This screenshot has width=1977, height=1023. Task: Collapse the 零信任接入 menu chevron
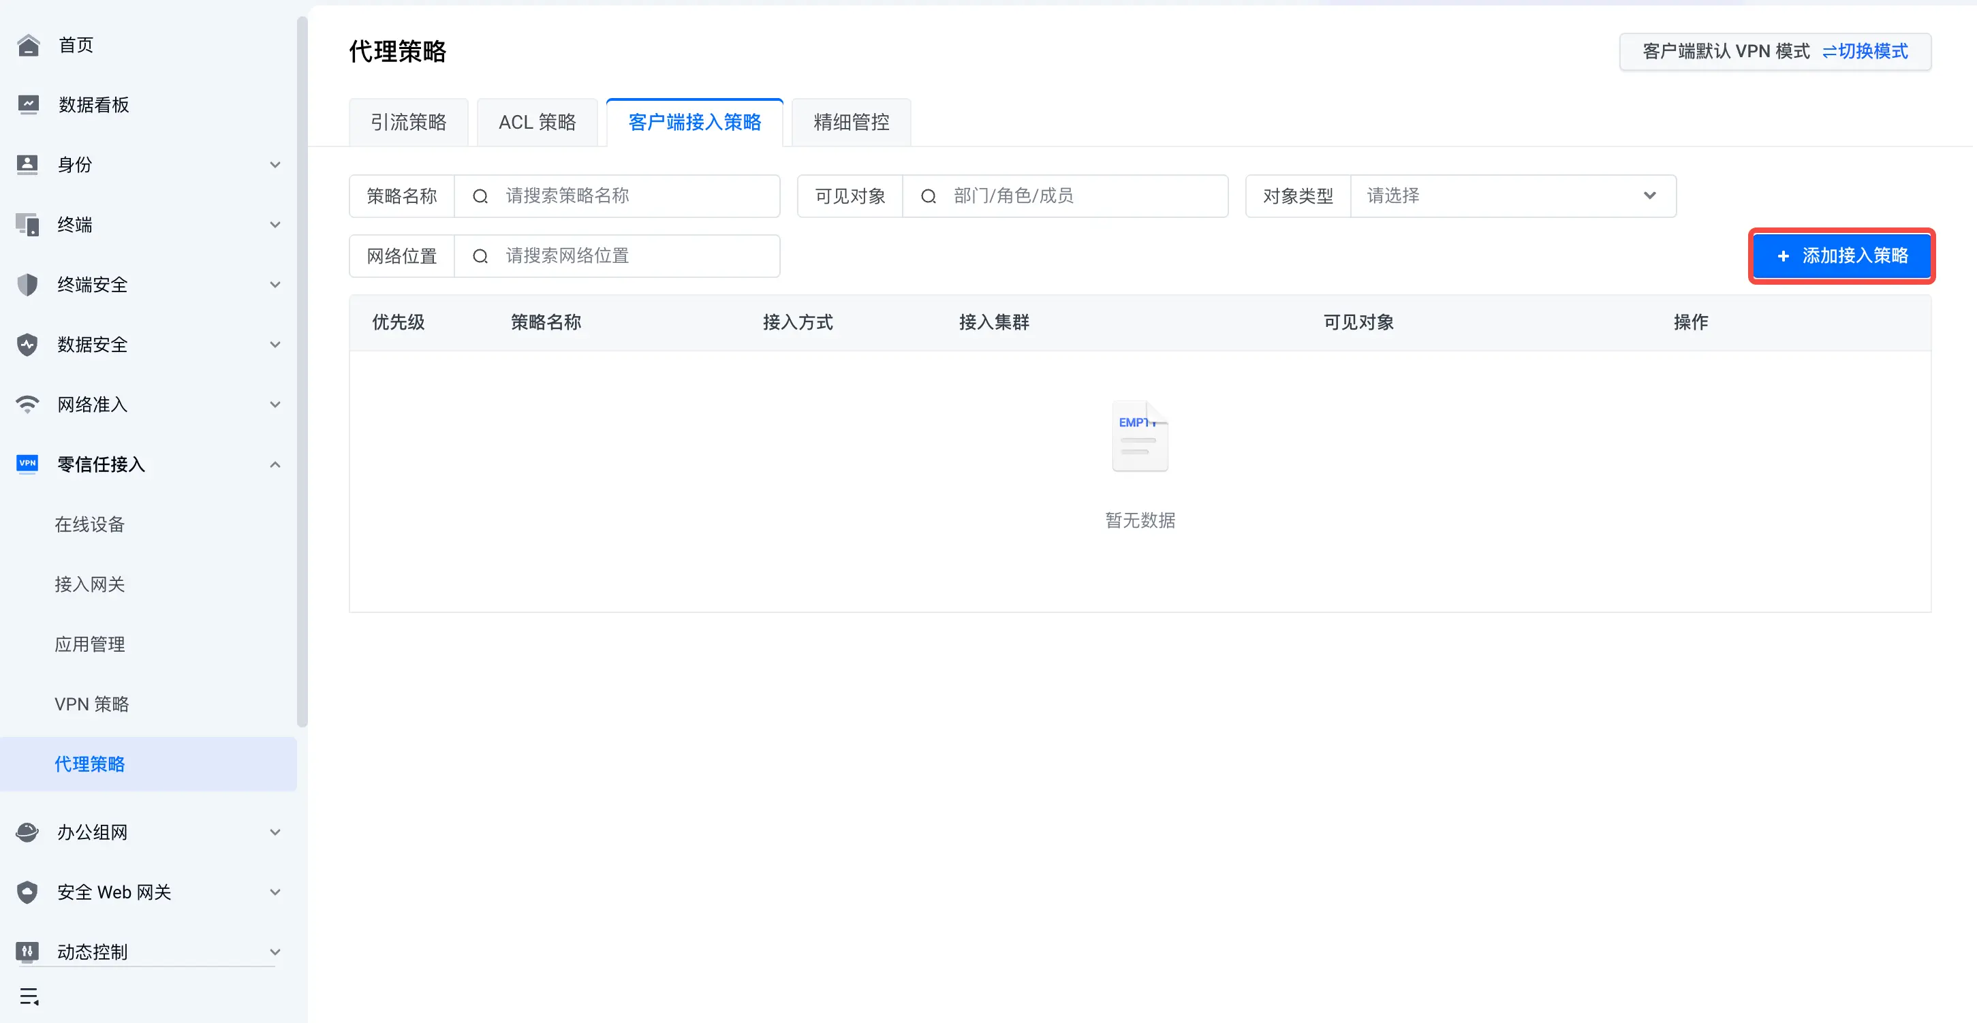275,465
